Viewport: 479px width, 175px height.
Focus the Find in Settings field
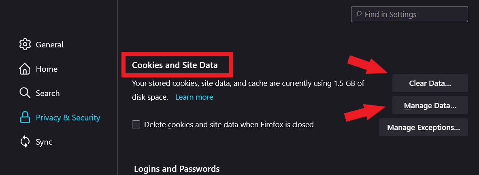click(x=413, y=14)
